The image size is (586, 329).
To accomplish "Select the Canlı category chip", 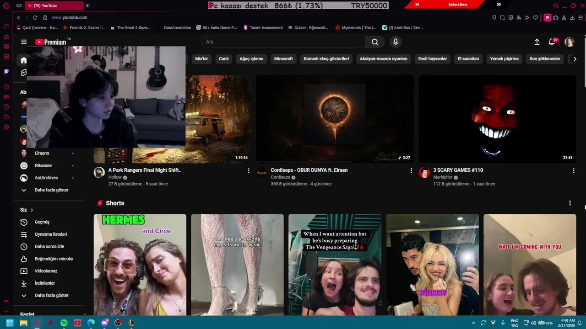I will pyautogui.click(x=223, y=59).
